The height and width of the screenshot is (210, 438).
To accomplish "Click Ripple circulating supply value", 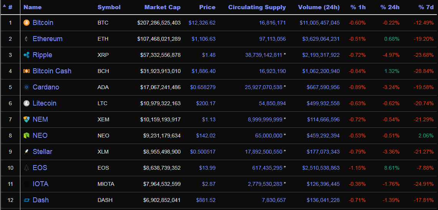I will coord(263,55).
